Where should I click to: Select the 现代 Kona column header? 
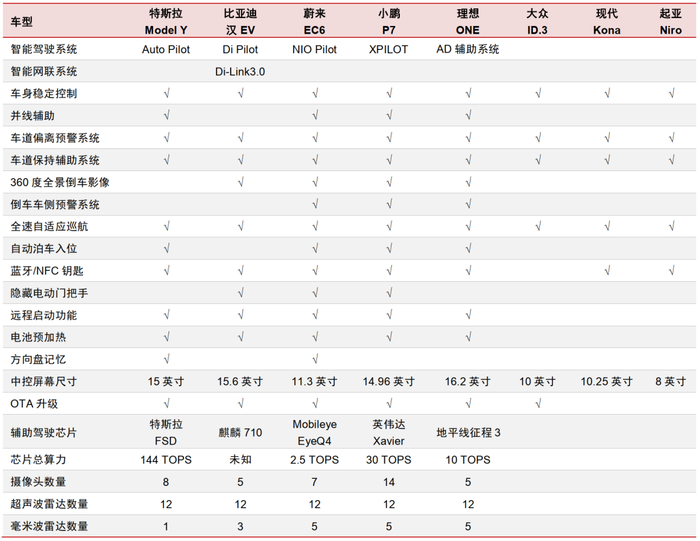607,22
